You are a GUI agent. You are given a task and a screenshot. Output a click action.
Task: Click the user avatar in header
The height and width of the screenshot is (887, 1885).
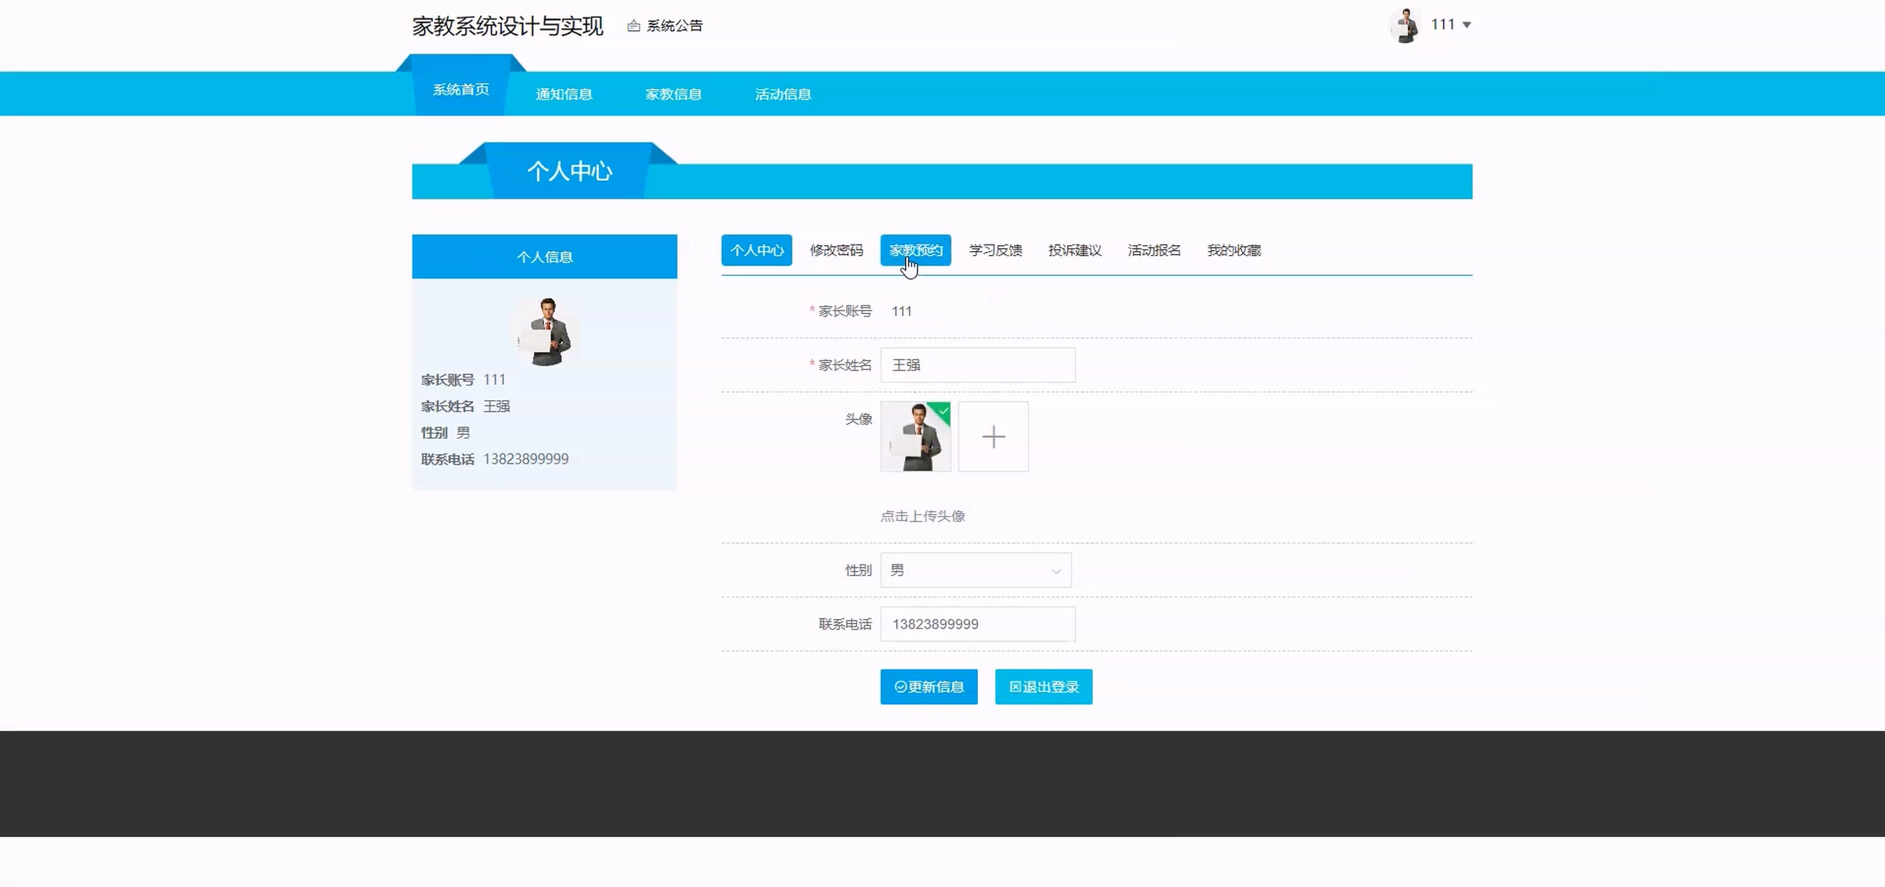pos(1405,26)
